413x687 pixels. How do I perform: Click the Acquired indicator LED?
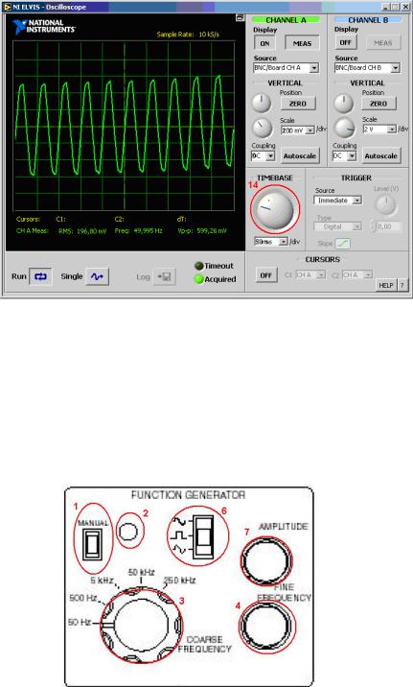199,279
